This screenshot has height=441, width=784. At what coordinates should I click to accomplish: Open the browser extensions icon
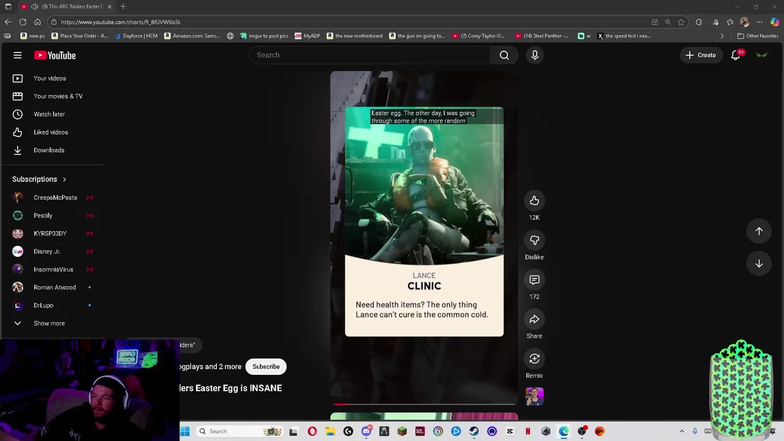click(x=699, y=22)
